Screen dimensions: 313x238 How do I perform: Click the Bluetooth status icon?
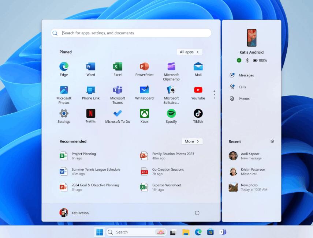tap(247, 60)
